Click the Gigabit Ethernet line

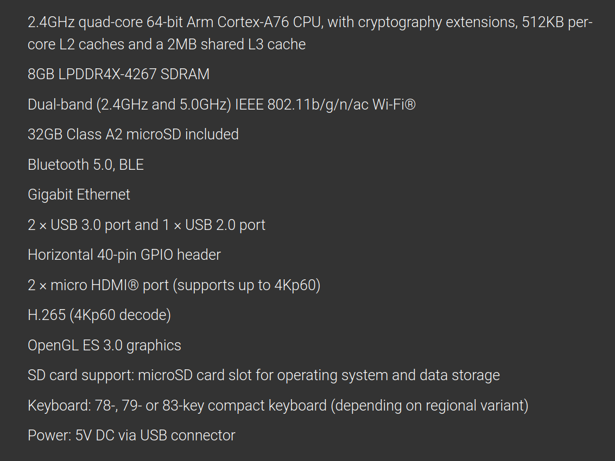point(79,195)
